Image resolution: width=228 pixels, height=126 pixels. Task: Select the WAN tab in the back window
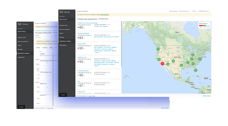coord(51,48)
